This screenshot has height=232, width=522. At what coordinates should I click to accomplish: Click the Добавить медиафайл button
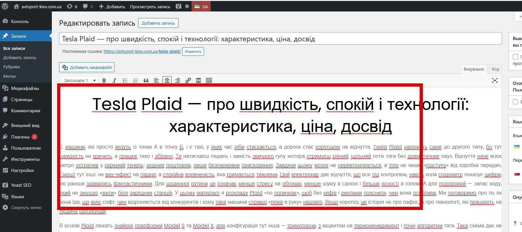(x=87, y=67)
